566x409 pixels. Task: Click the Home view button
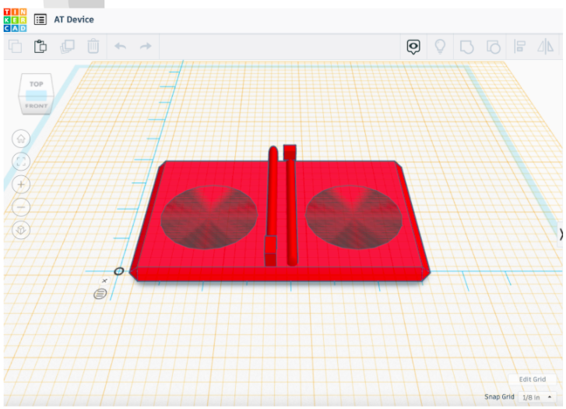(x=21, y=139)
